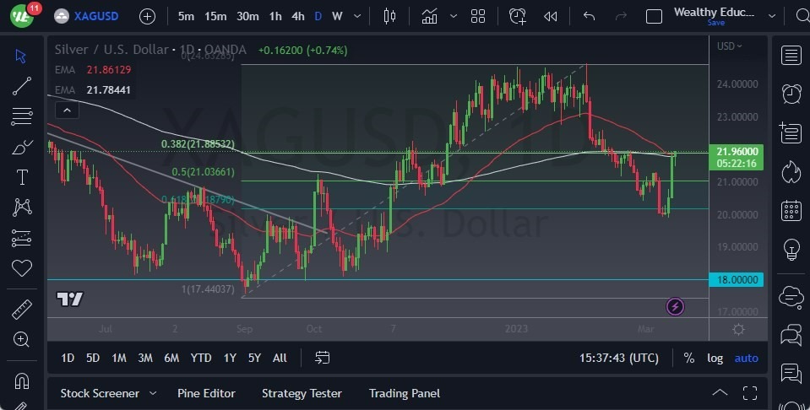Viewport: 810px width, 410px height.
Task: Open the Wealthy Educ layout name dropdown
Action: 772,17
